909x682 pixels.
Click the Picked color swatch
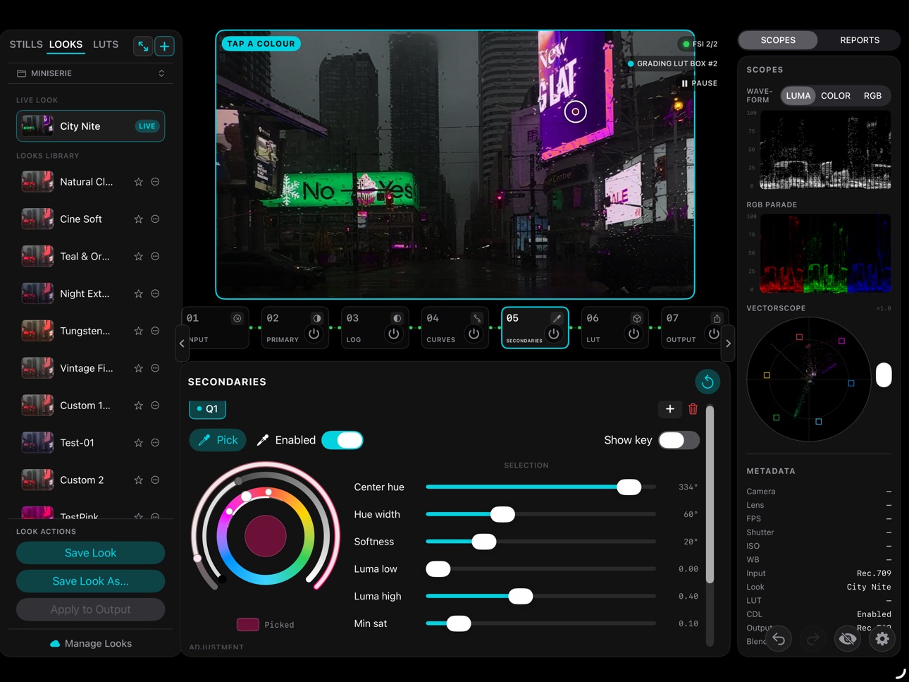click(x=247, y=625)
